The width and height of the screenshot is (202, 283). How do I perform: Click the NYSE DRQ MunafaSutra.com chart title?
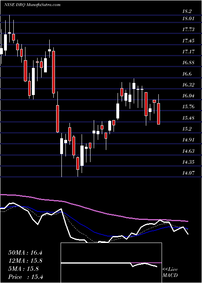32,5
